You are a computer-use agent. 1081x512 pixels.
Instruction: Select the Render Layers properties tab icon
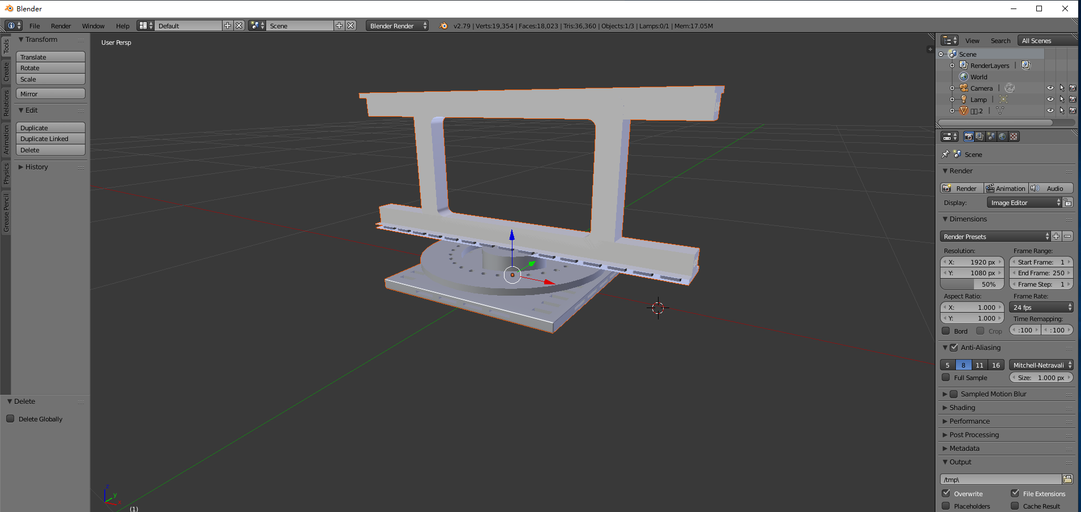point(979,136)
